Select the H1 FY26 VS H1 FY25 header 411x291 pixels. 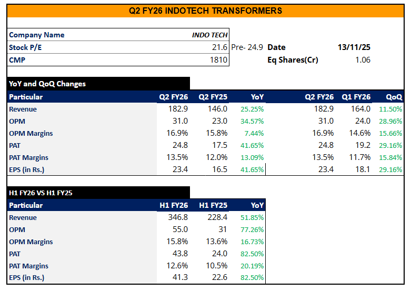(41, 193)
